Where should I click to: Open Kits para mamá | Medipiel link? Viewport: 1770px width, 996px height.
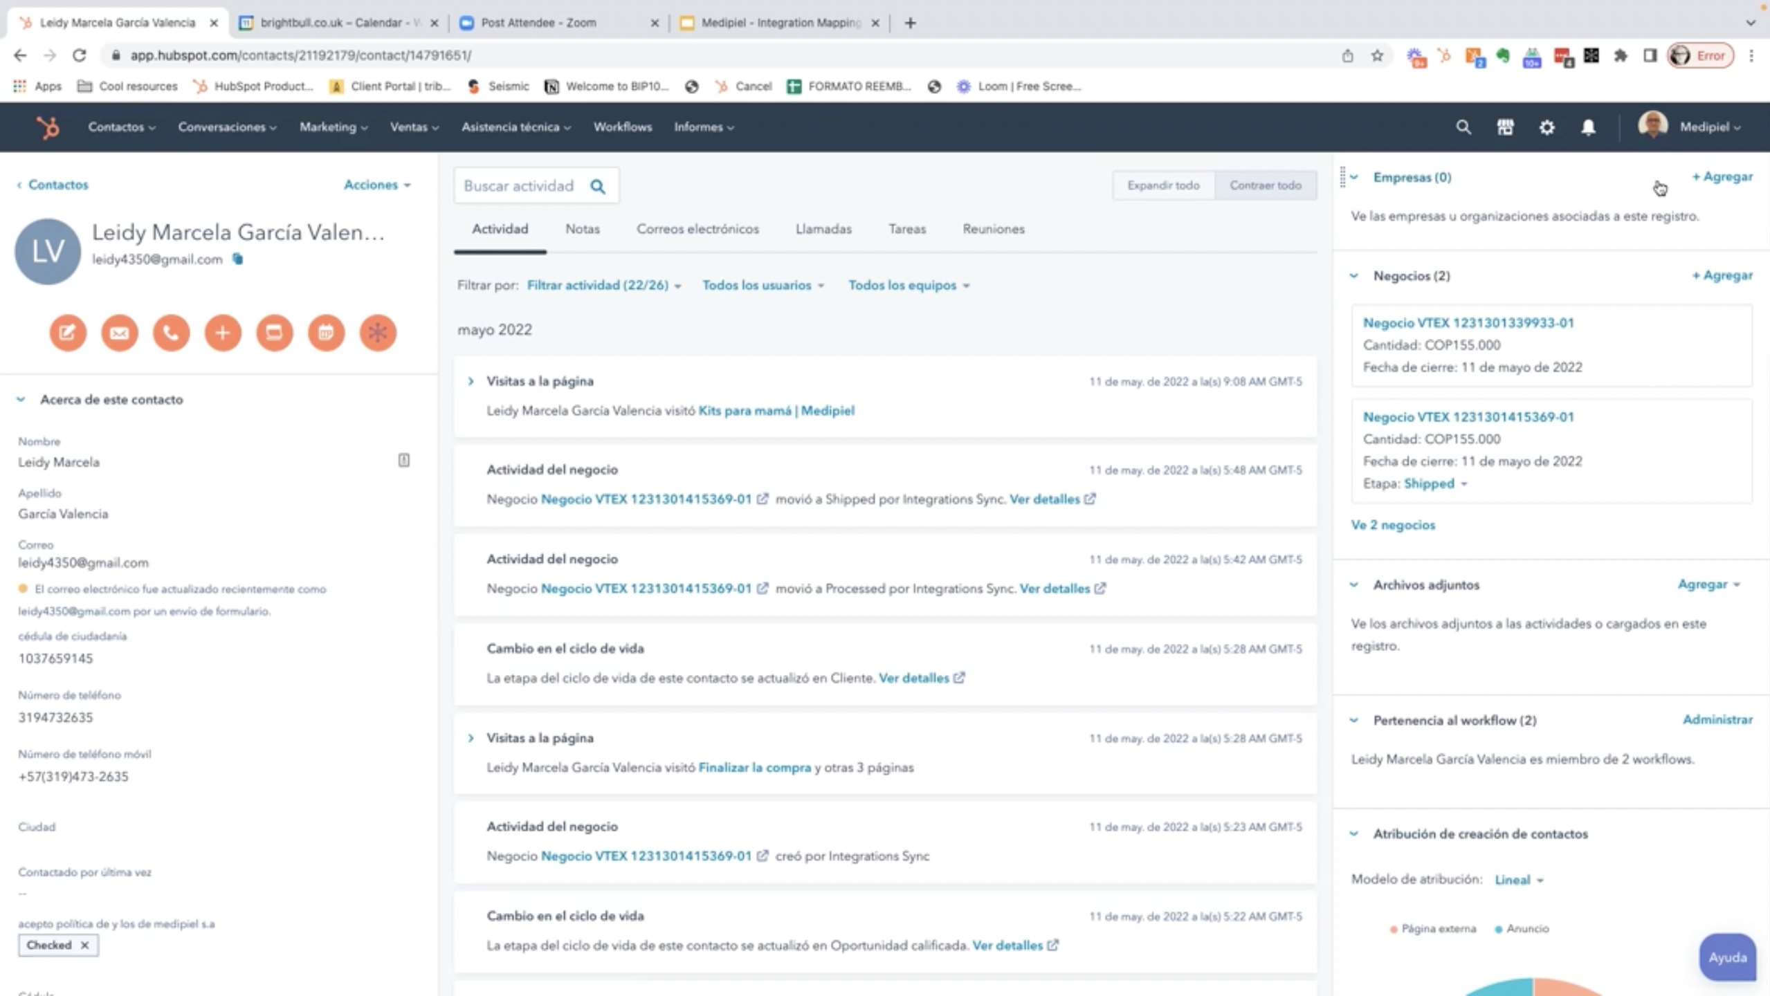click(x=776, y=411)
